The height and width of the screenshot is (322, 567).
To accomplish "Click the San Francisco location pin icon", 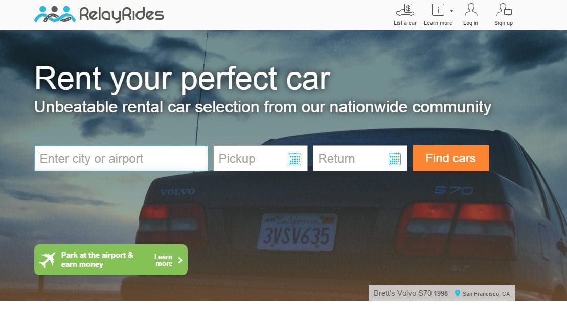I will tap(458, 293).
